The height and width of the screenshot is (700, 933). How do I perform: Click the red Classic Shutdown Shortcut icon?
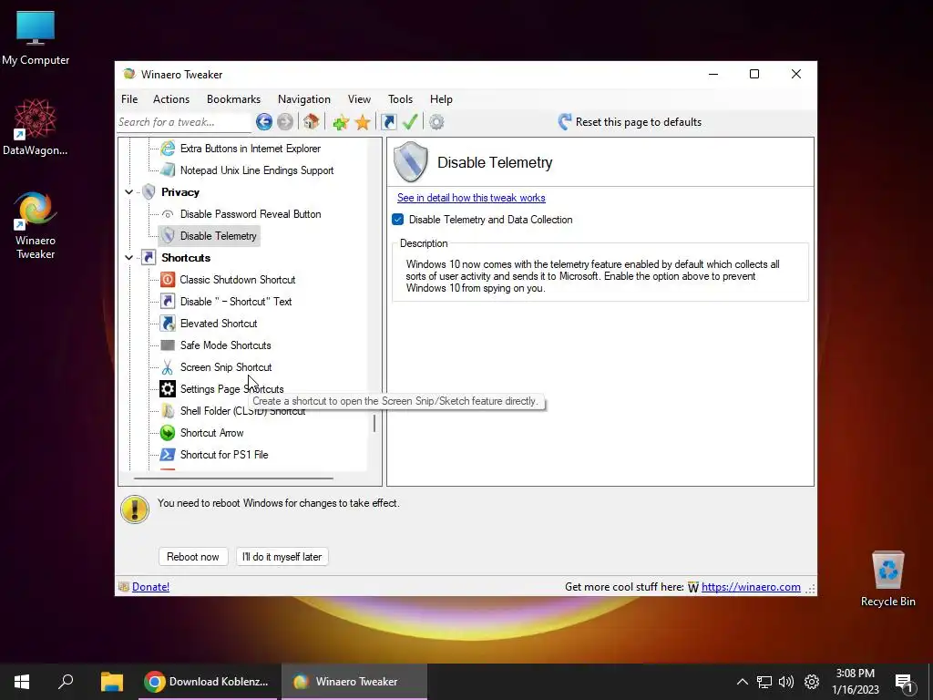pyautogui.click(x=168, y=279)
